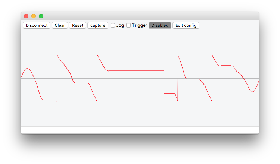The height and width of the screenshot is (164, 280).
Task: Click the Disconnect button
Action: point(37,25)
